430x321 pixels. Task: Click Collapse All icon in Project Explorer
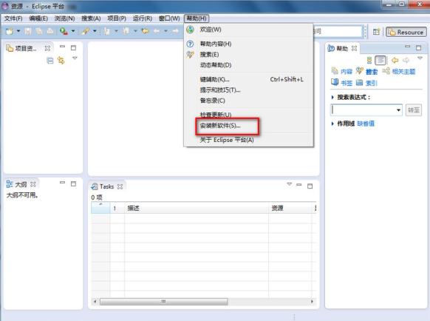click(50, 61)
